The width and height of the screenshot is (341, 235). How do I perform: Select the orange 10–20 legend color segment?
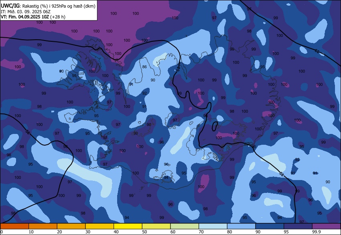(43, 226)
